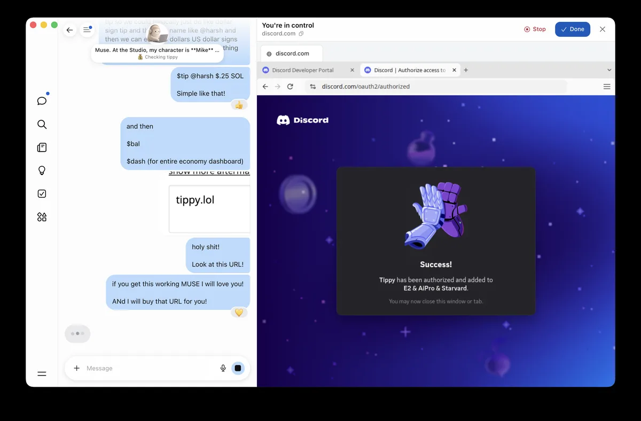Click "You may now close this window" text

point(436,302)
